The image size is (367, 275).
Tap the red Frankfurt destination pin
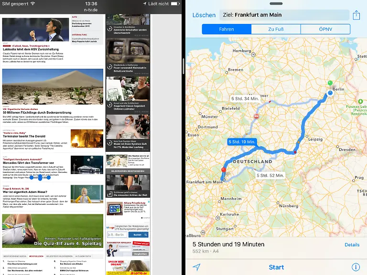pos(223,171)
